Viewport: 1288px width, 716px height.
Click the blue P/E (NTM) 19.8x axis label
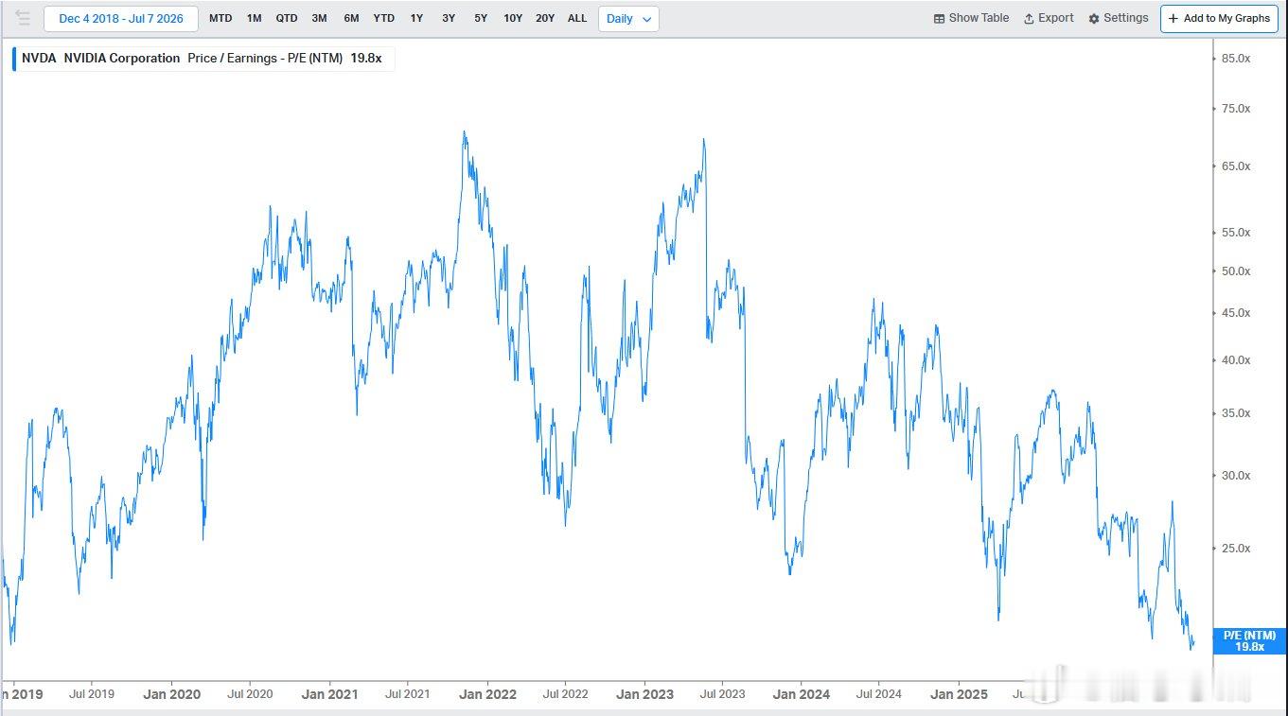pyautogui.click(x=1249, y=641)
